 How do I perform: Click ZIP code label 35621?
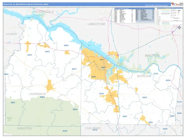[151, 122]
